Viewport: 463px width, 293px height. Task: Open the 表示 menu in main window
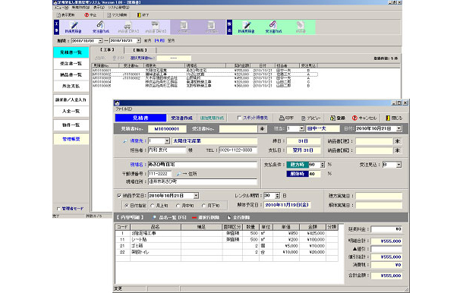[99, 8]
